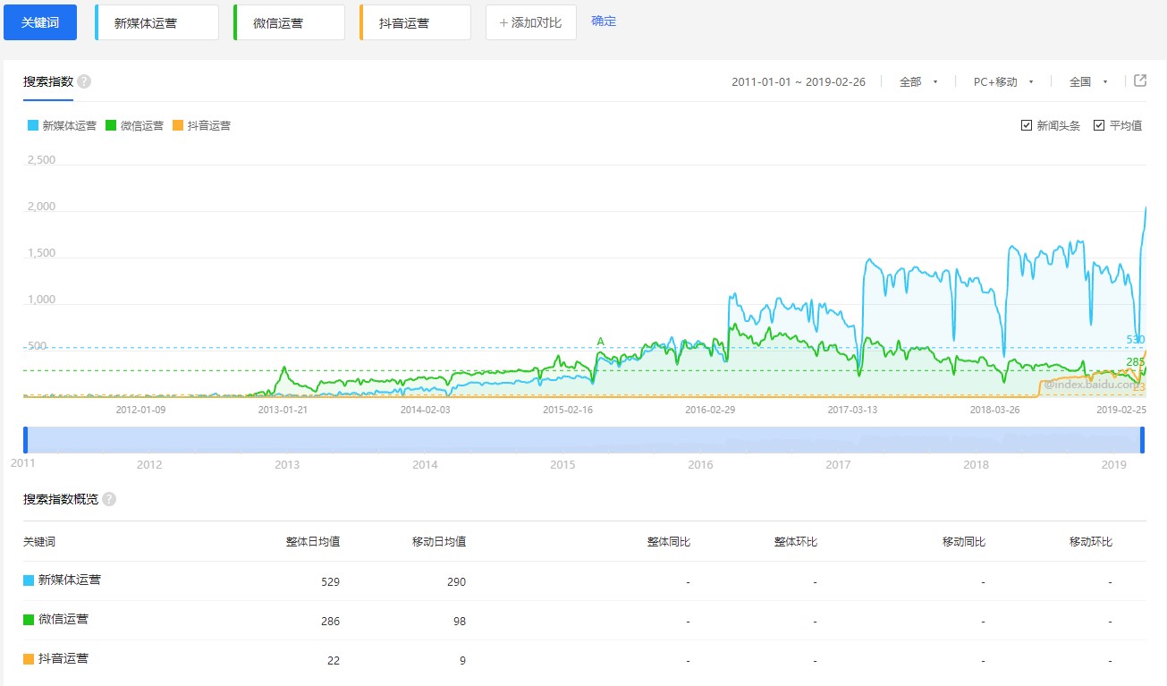Click the 确定 link
Viewport: 1167px width, 686px height.
click(x=604, y=21)
